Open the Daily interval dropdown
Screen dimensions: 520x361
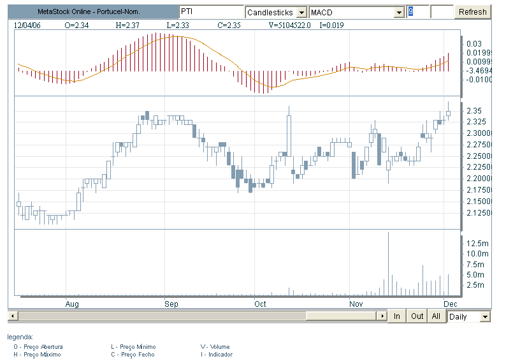point(485,316)
